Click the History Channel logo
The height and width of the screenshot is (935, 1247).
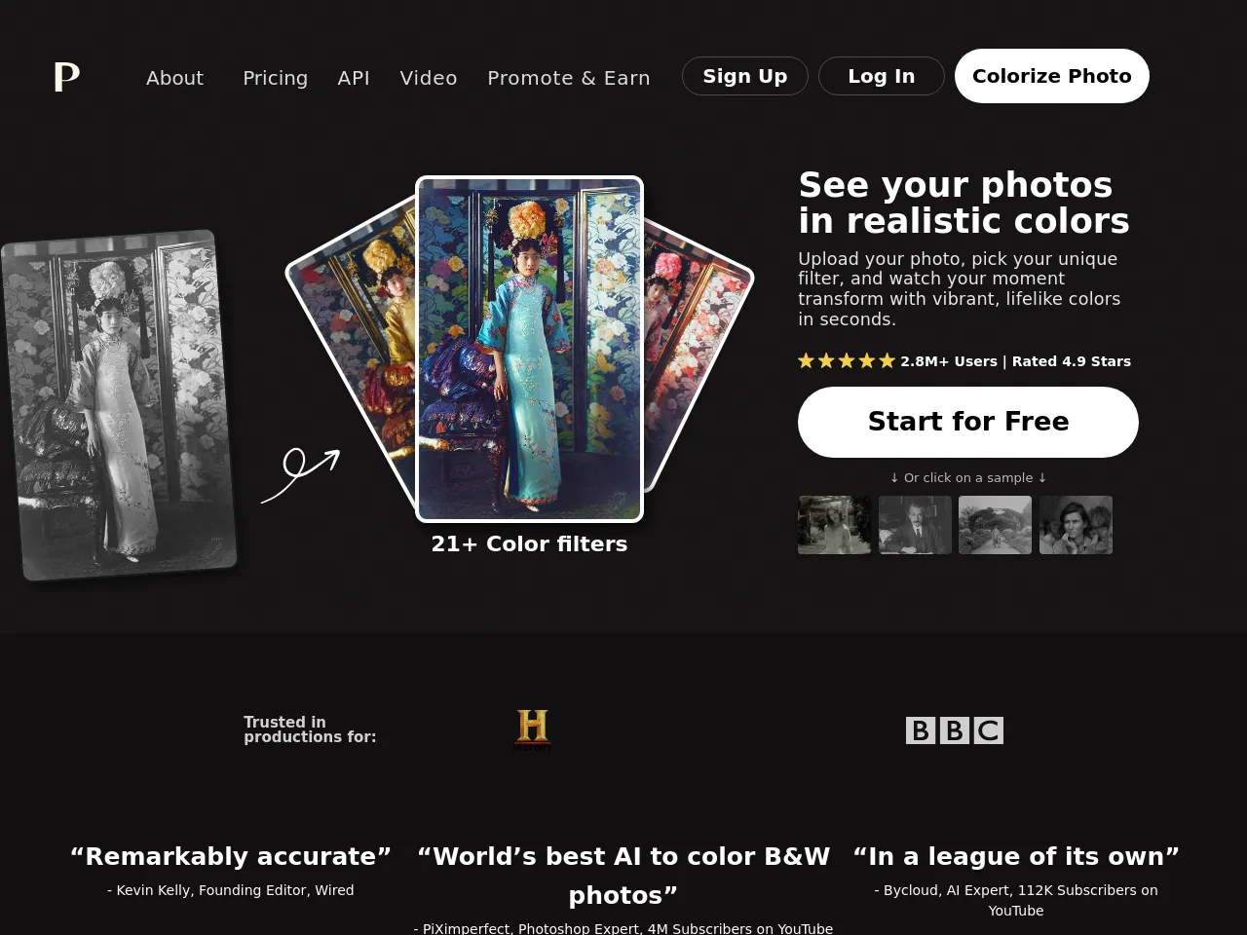tap(532, 730)
